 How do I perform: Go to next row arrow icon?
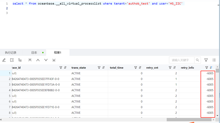tap(46, 60)
